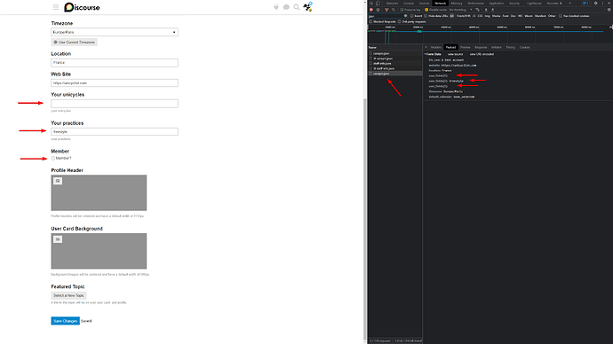Image resolution: width=613 pixels, height=344 pixels.
Task: Toggle the DevTools device toolbar icon
Action: tap(378, 4)
